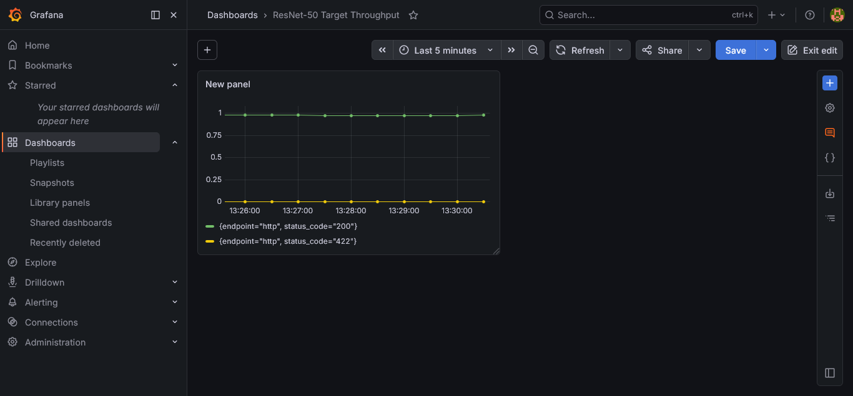This screenshot has height=396, width=853.
Task: Shift time range forwards
Action: 511,50
